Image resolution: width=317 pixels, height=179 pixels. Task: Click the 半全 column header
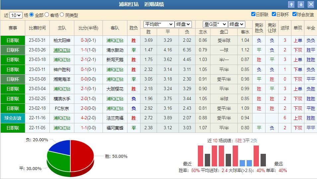[311, 28]
